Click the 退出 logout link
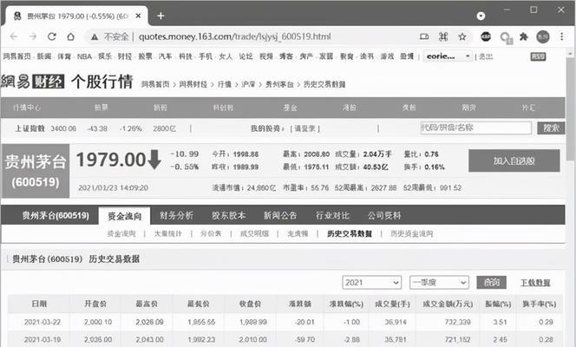 point(486,56)
